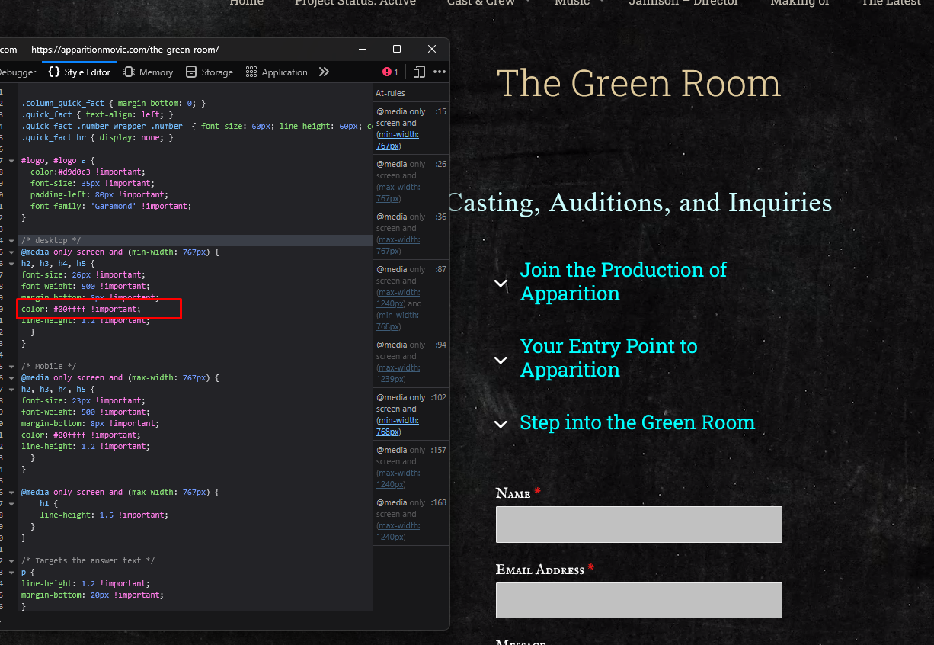Viewport: 934px width, 645px height.
Task: Open the Storage panel
Action: click(210, 72)
